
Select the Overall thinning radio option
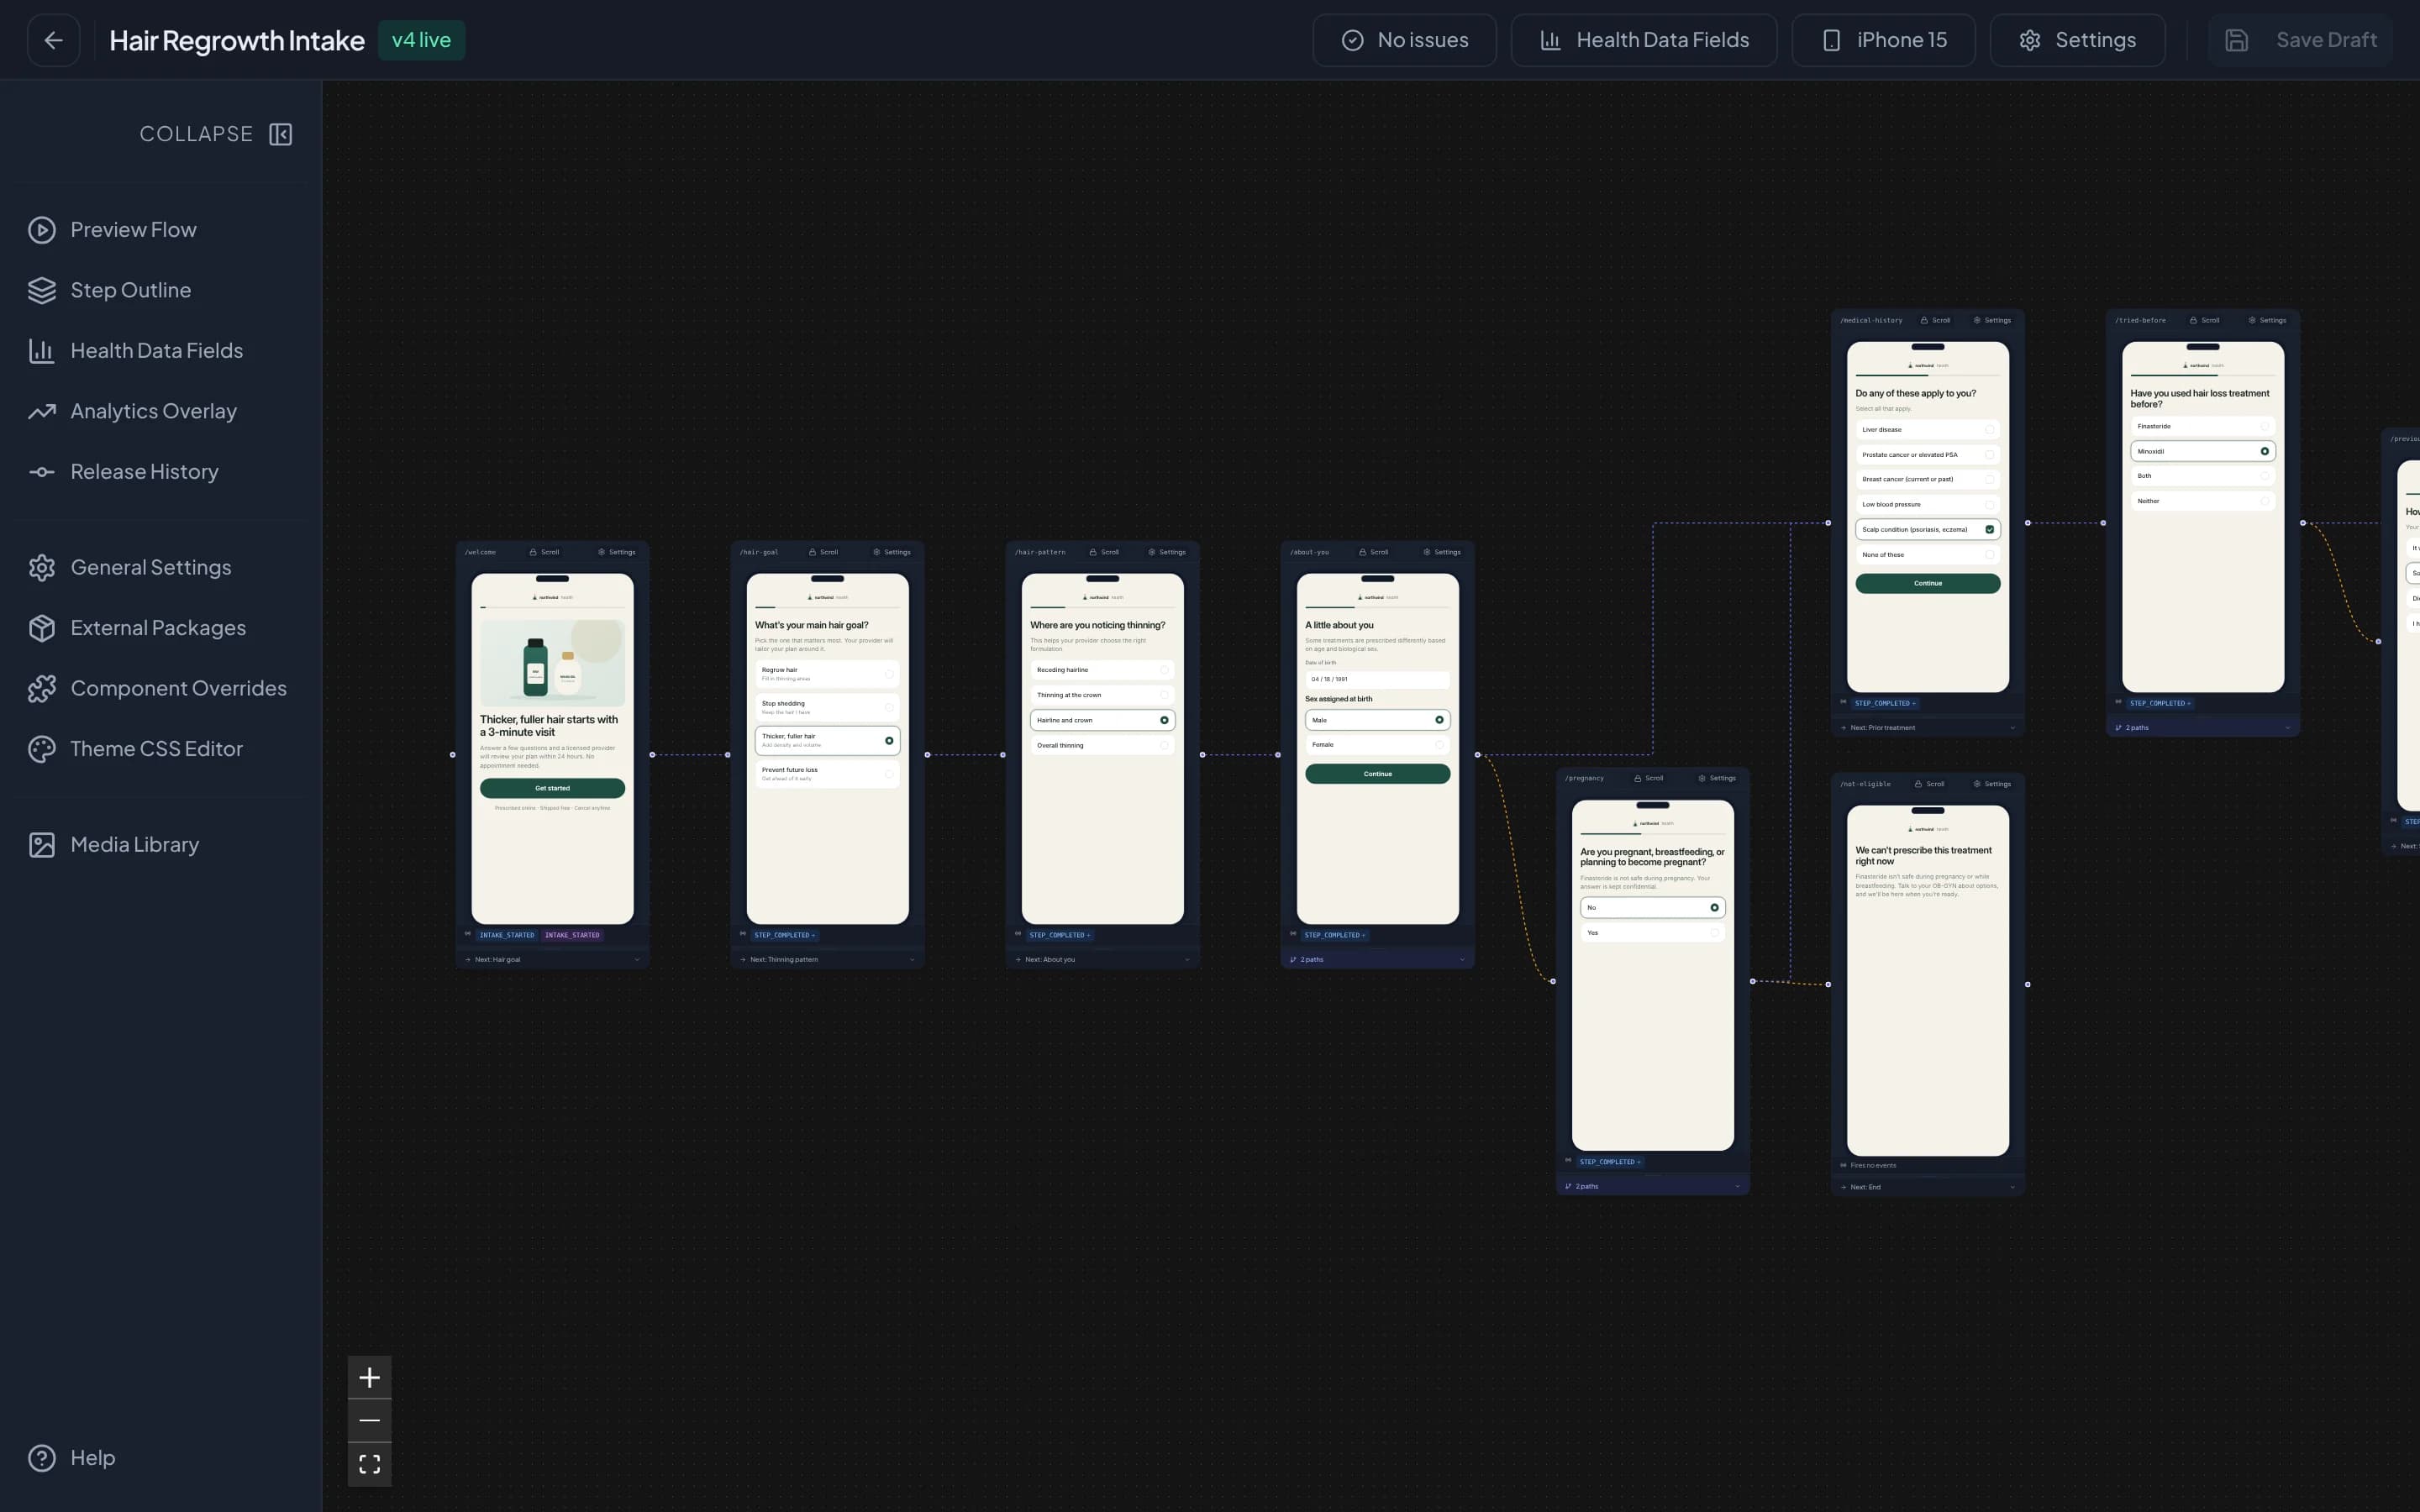1102,745
